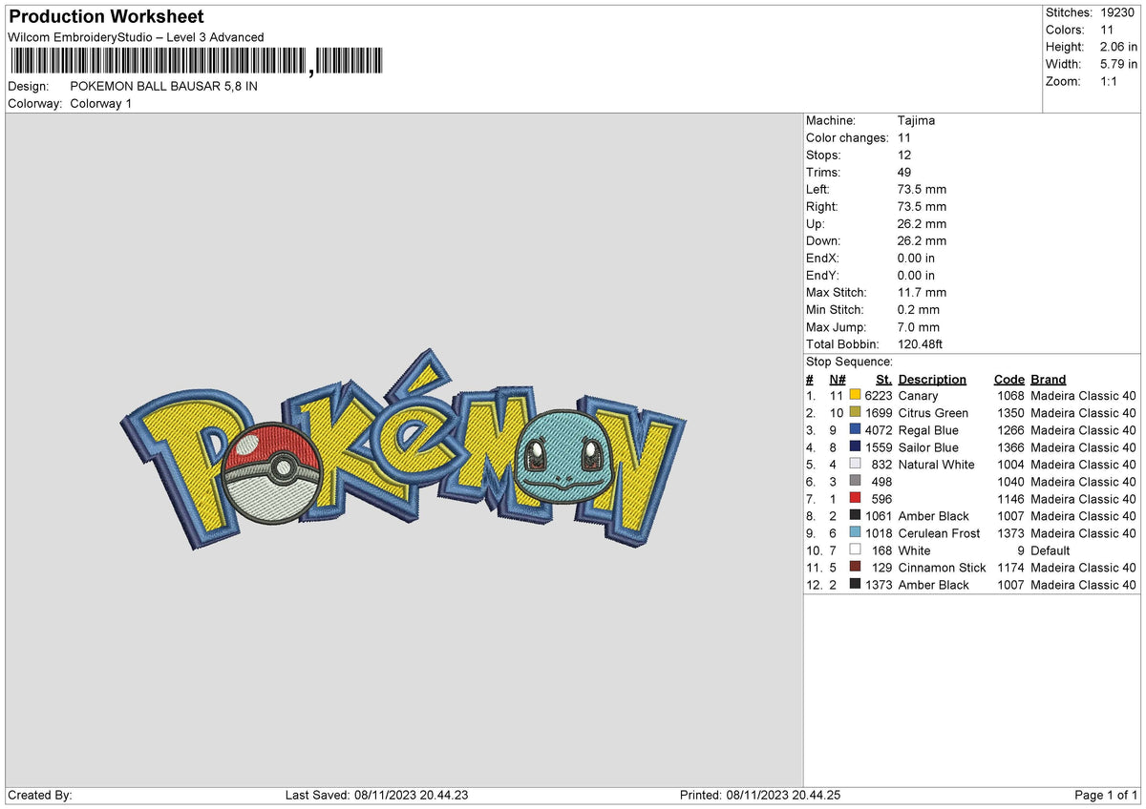Viewport: 1146px width, 809px height.
Task: Click the Canary description text
Action: [x=919, y=395]
